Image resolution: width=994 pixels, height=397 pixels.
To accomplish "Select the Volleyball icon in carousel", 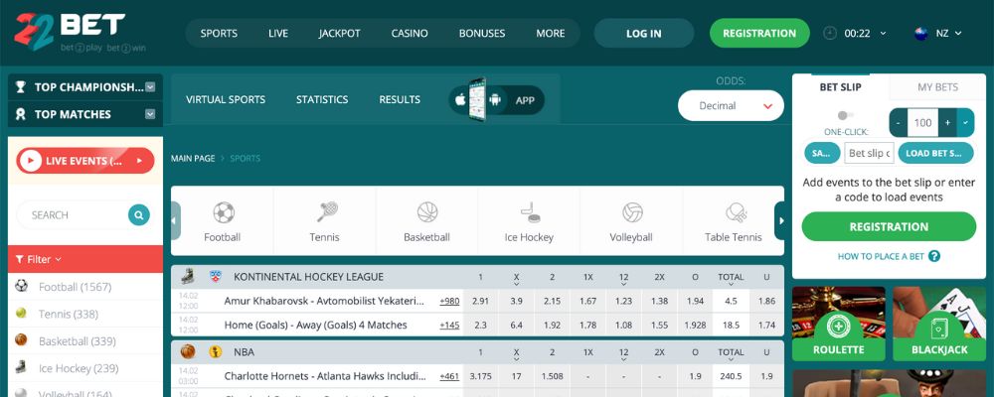I will pyautogui.click(x=632, y=212).
